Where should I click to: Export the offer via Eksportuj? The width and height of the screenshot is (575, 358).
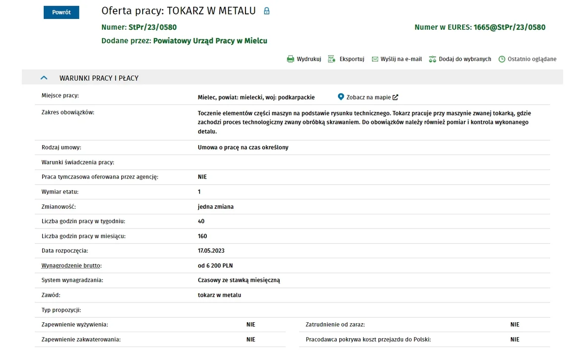pos(352,59)
